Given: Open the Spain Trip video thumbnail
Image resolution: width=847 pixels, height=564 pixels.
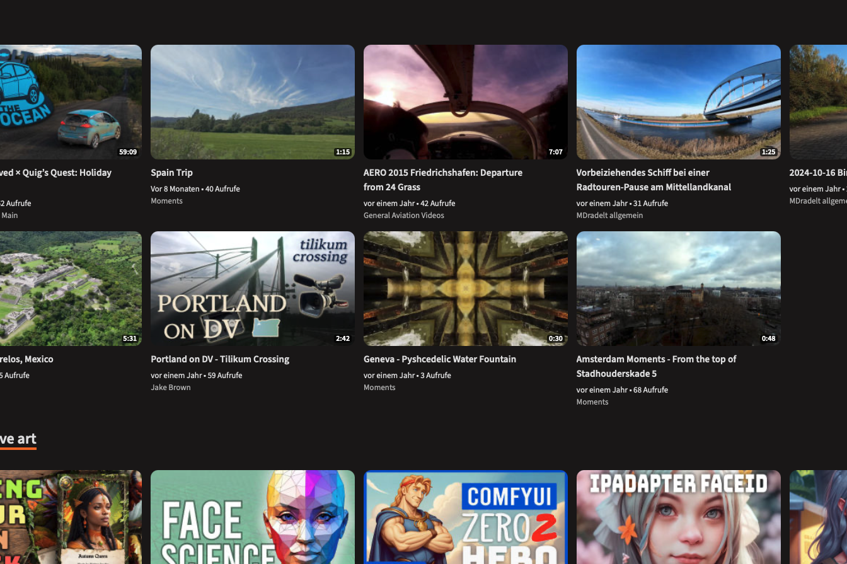Looking at the screenshot, I should tap(252, 102).
